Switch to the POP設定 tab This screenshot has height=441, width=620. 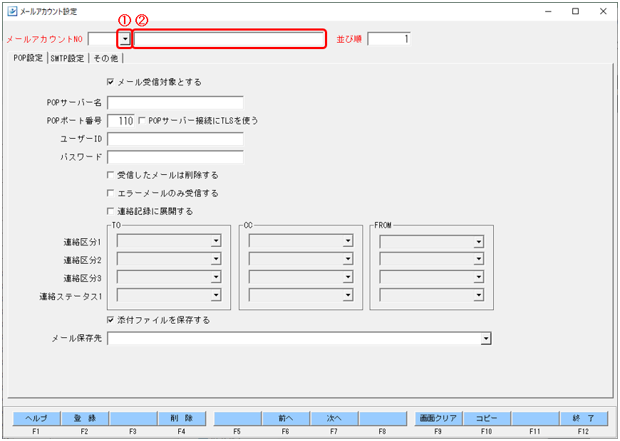pyautogui.click(x=28, y=58)
